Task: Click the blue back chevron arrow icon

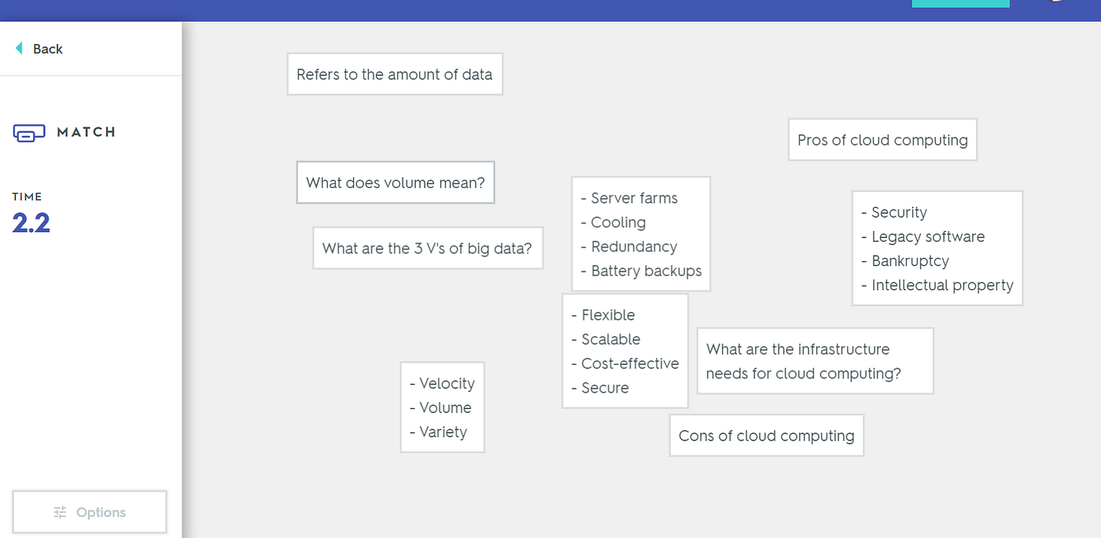Action: pos(17,48)
